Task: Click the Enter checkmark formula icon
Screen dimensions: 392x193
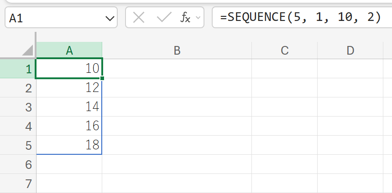Action: click(163, 18)
